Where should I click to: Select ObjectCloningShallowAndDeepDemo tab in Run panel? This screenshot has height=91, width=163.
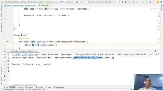24,51
